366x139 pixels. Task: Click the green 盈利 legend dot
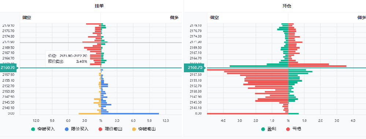[x=263, y=129]
